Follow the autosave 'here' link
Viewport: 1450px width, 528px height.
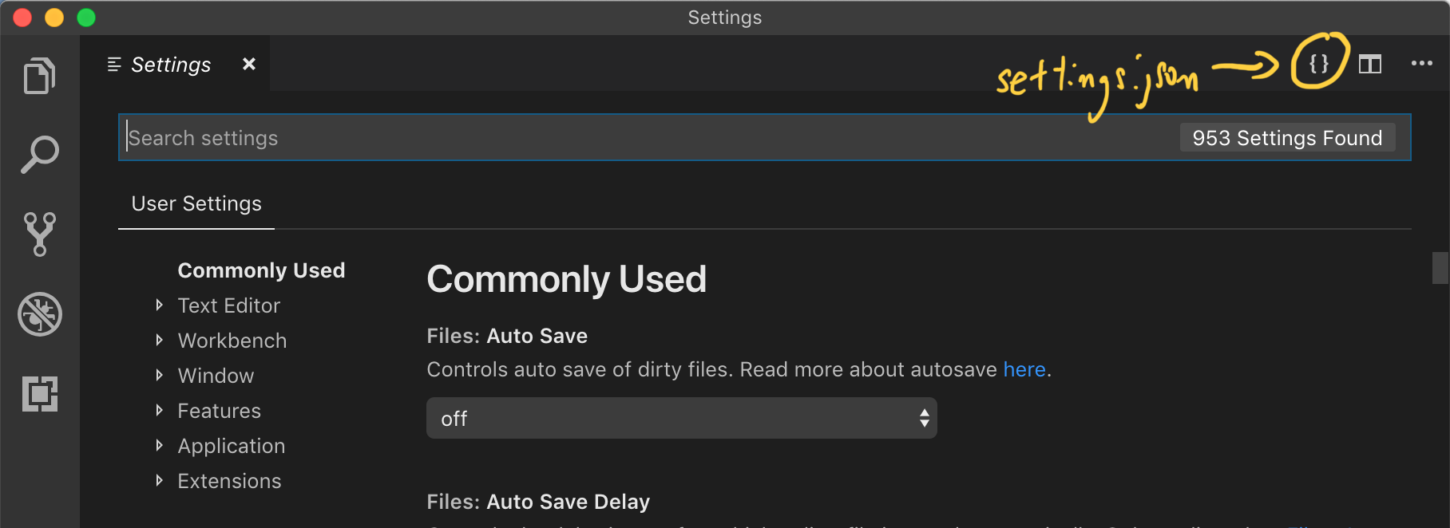tap(1024, 369)
